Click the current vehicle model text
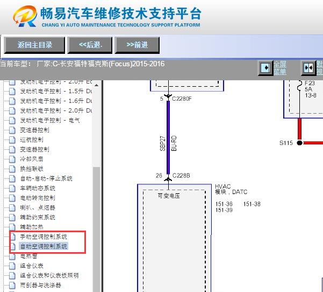 (x=82, y=64)
